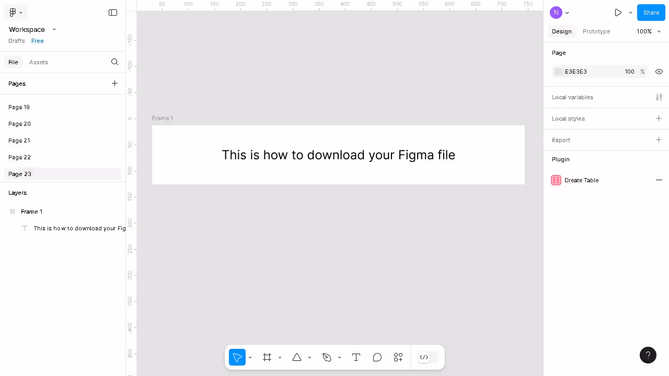669x376 pixels.
Task: Select the Move tool in the toolbar
Action: pyautogui.click(x=237, y=357)
